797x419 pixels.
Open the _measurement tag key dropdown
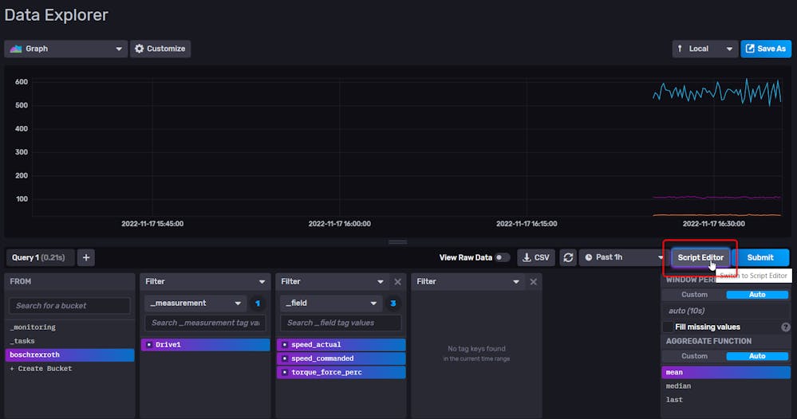pyautogui.click(x=195, y=303)
